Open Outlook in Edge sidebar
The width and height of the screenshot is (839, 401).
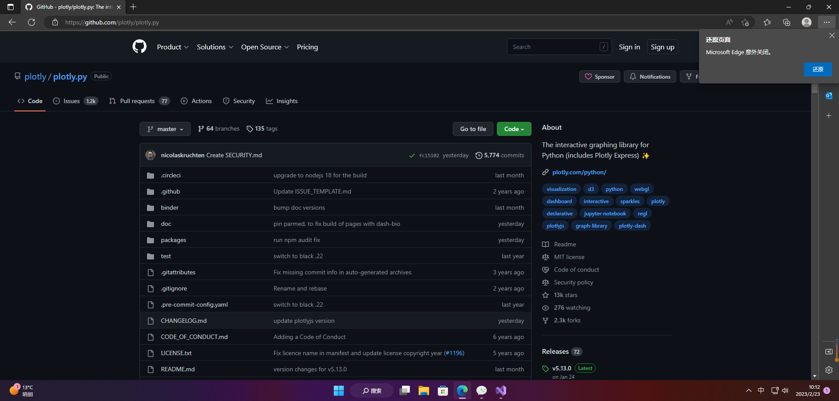pyautogui.click(x=829, y=96)
